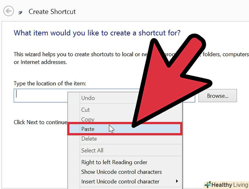
Task: Select Delete in the context menu
Action: click(125, 139)
